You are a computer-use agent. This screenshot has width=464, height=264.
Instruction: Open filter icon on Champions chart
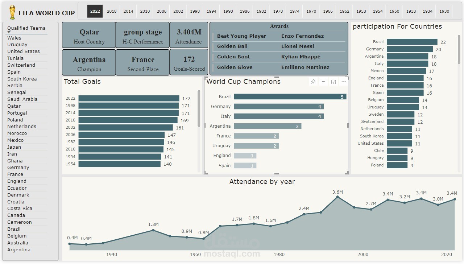[323, 82]
